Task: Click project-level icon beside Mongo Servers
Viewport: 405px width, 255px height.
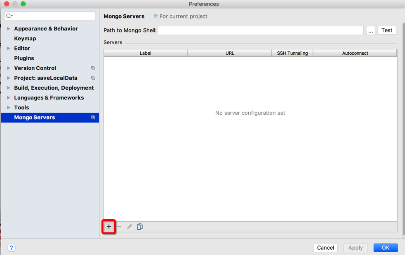Action: [93, 118]
